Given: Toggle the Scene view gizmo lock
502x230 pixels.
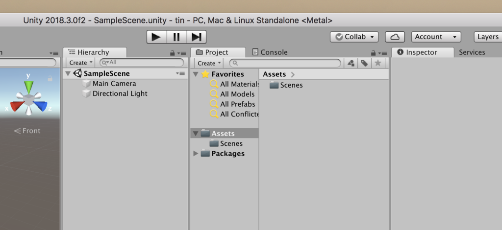Looking at the screenshot, I should (x=50, y=78).
